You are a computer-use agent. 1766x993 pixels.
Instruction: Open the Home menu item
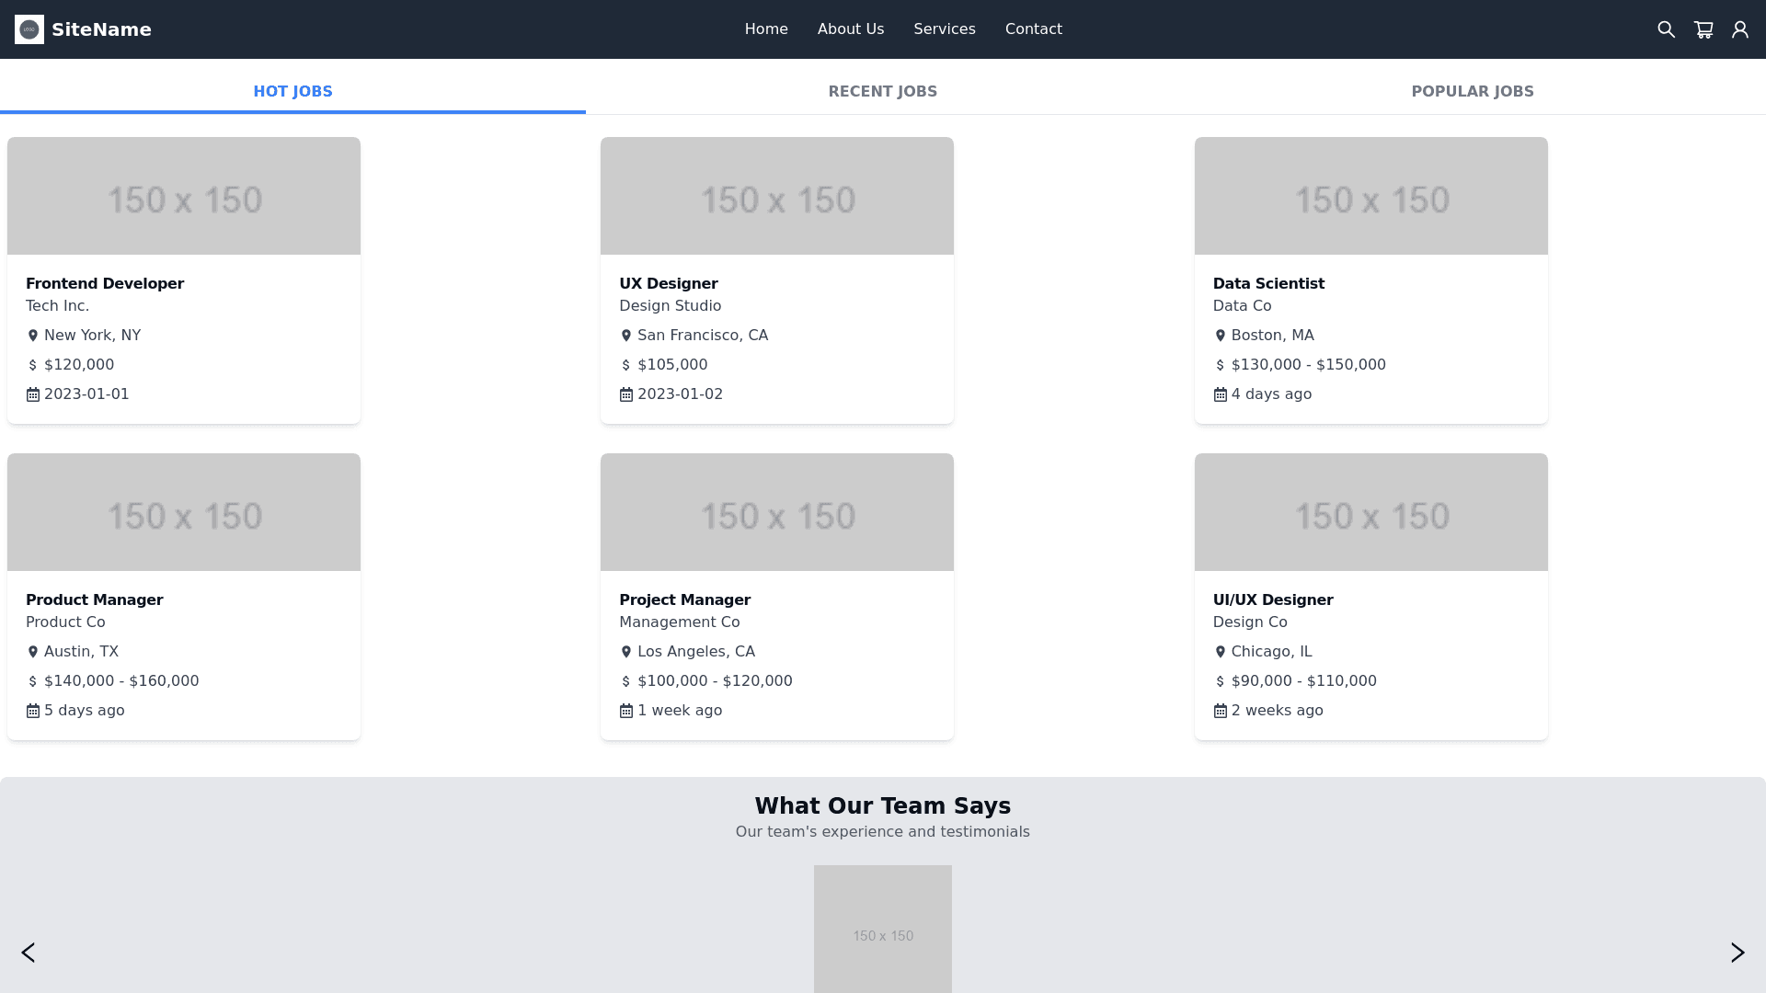pos(766,29)
